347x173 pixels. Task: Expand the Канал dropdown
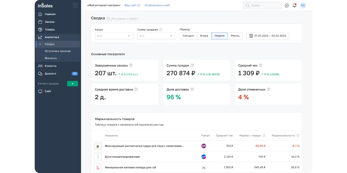pyautogui.click(x=114, y=36)
